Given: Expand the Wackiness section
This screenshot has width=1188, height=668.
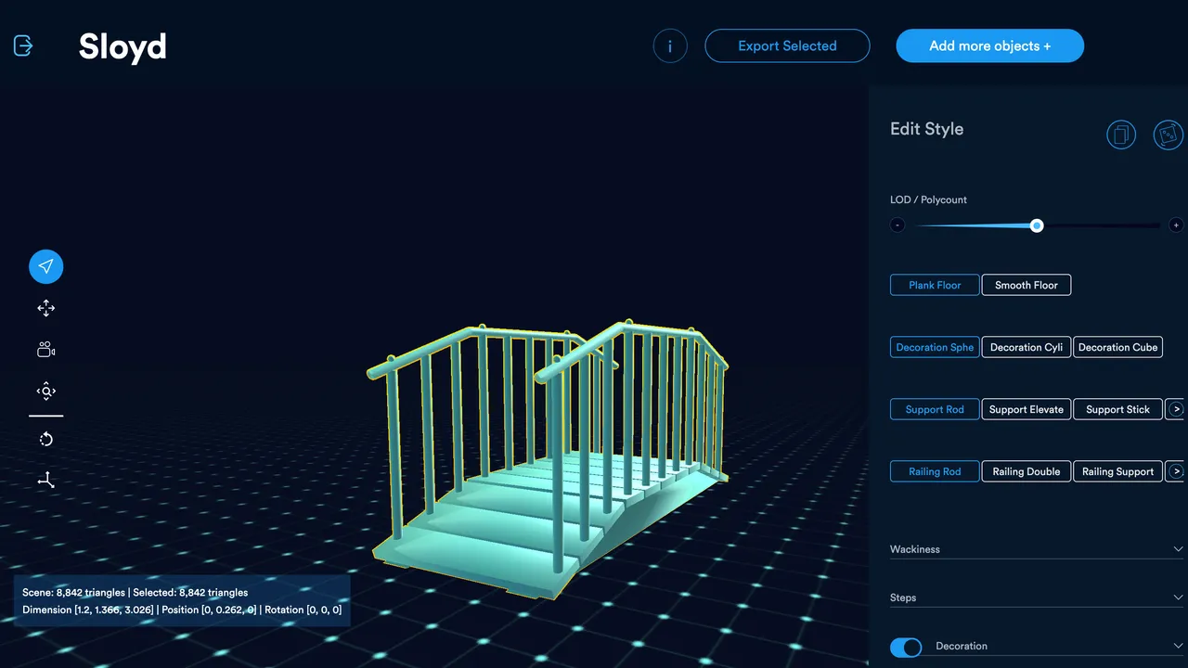Looking at the screenshot, I should 1036,549.
